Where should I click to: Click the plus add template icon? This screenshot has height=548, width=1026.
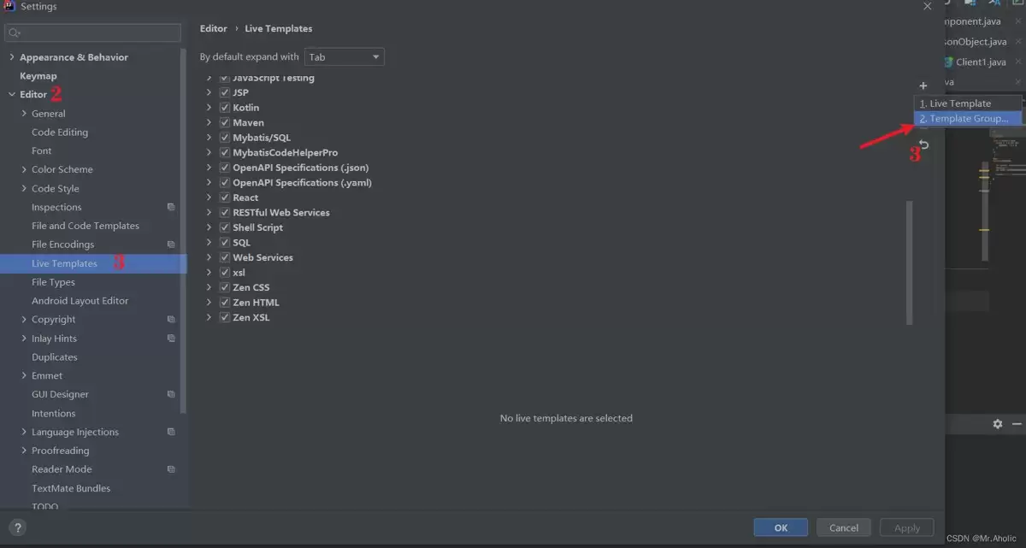[x=923, y=85]
